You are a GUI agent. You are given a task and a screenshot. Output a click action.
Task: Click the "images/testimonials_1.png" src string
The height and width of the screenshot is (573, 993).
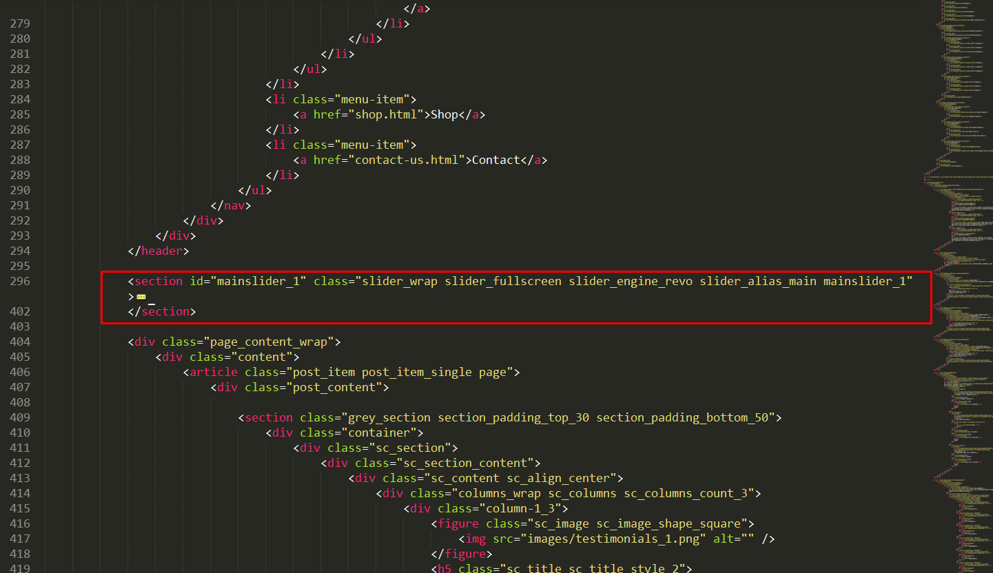pos(613,539)
